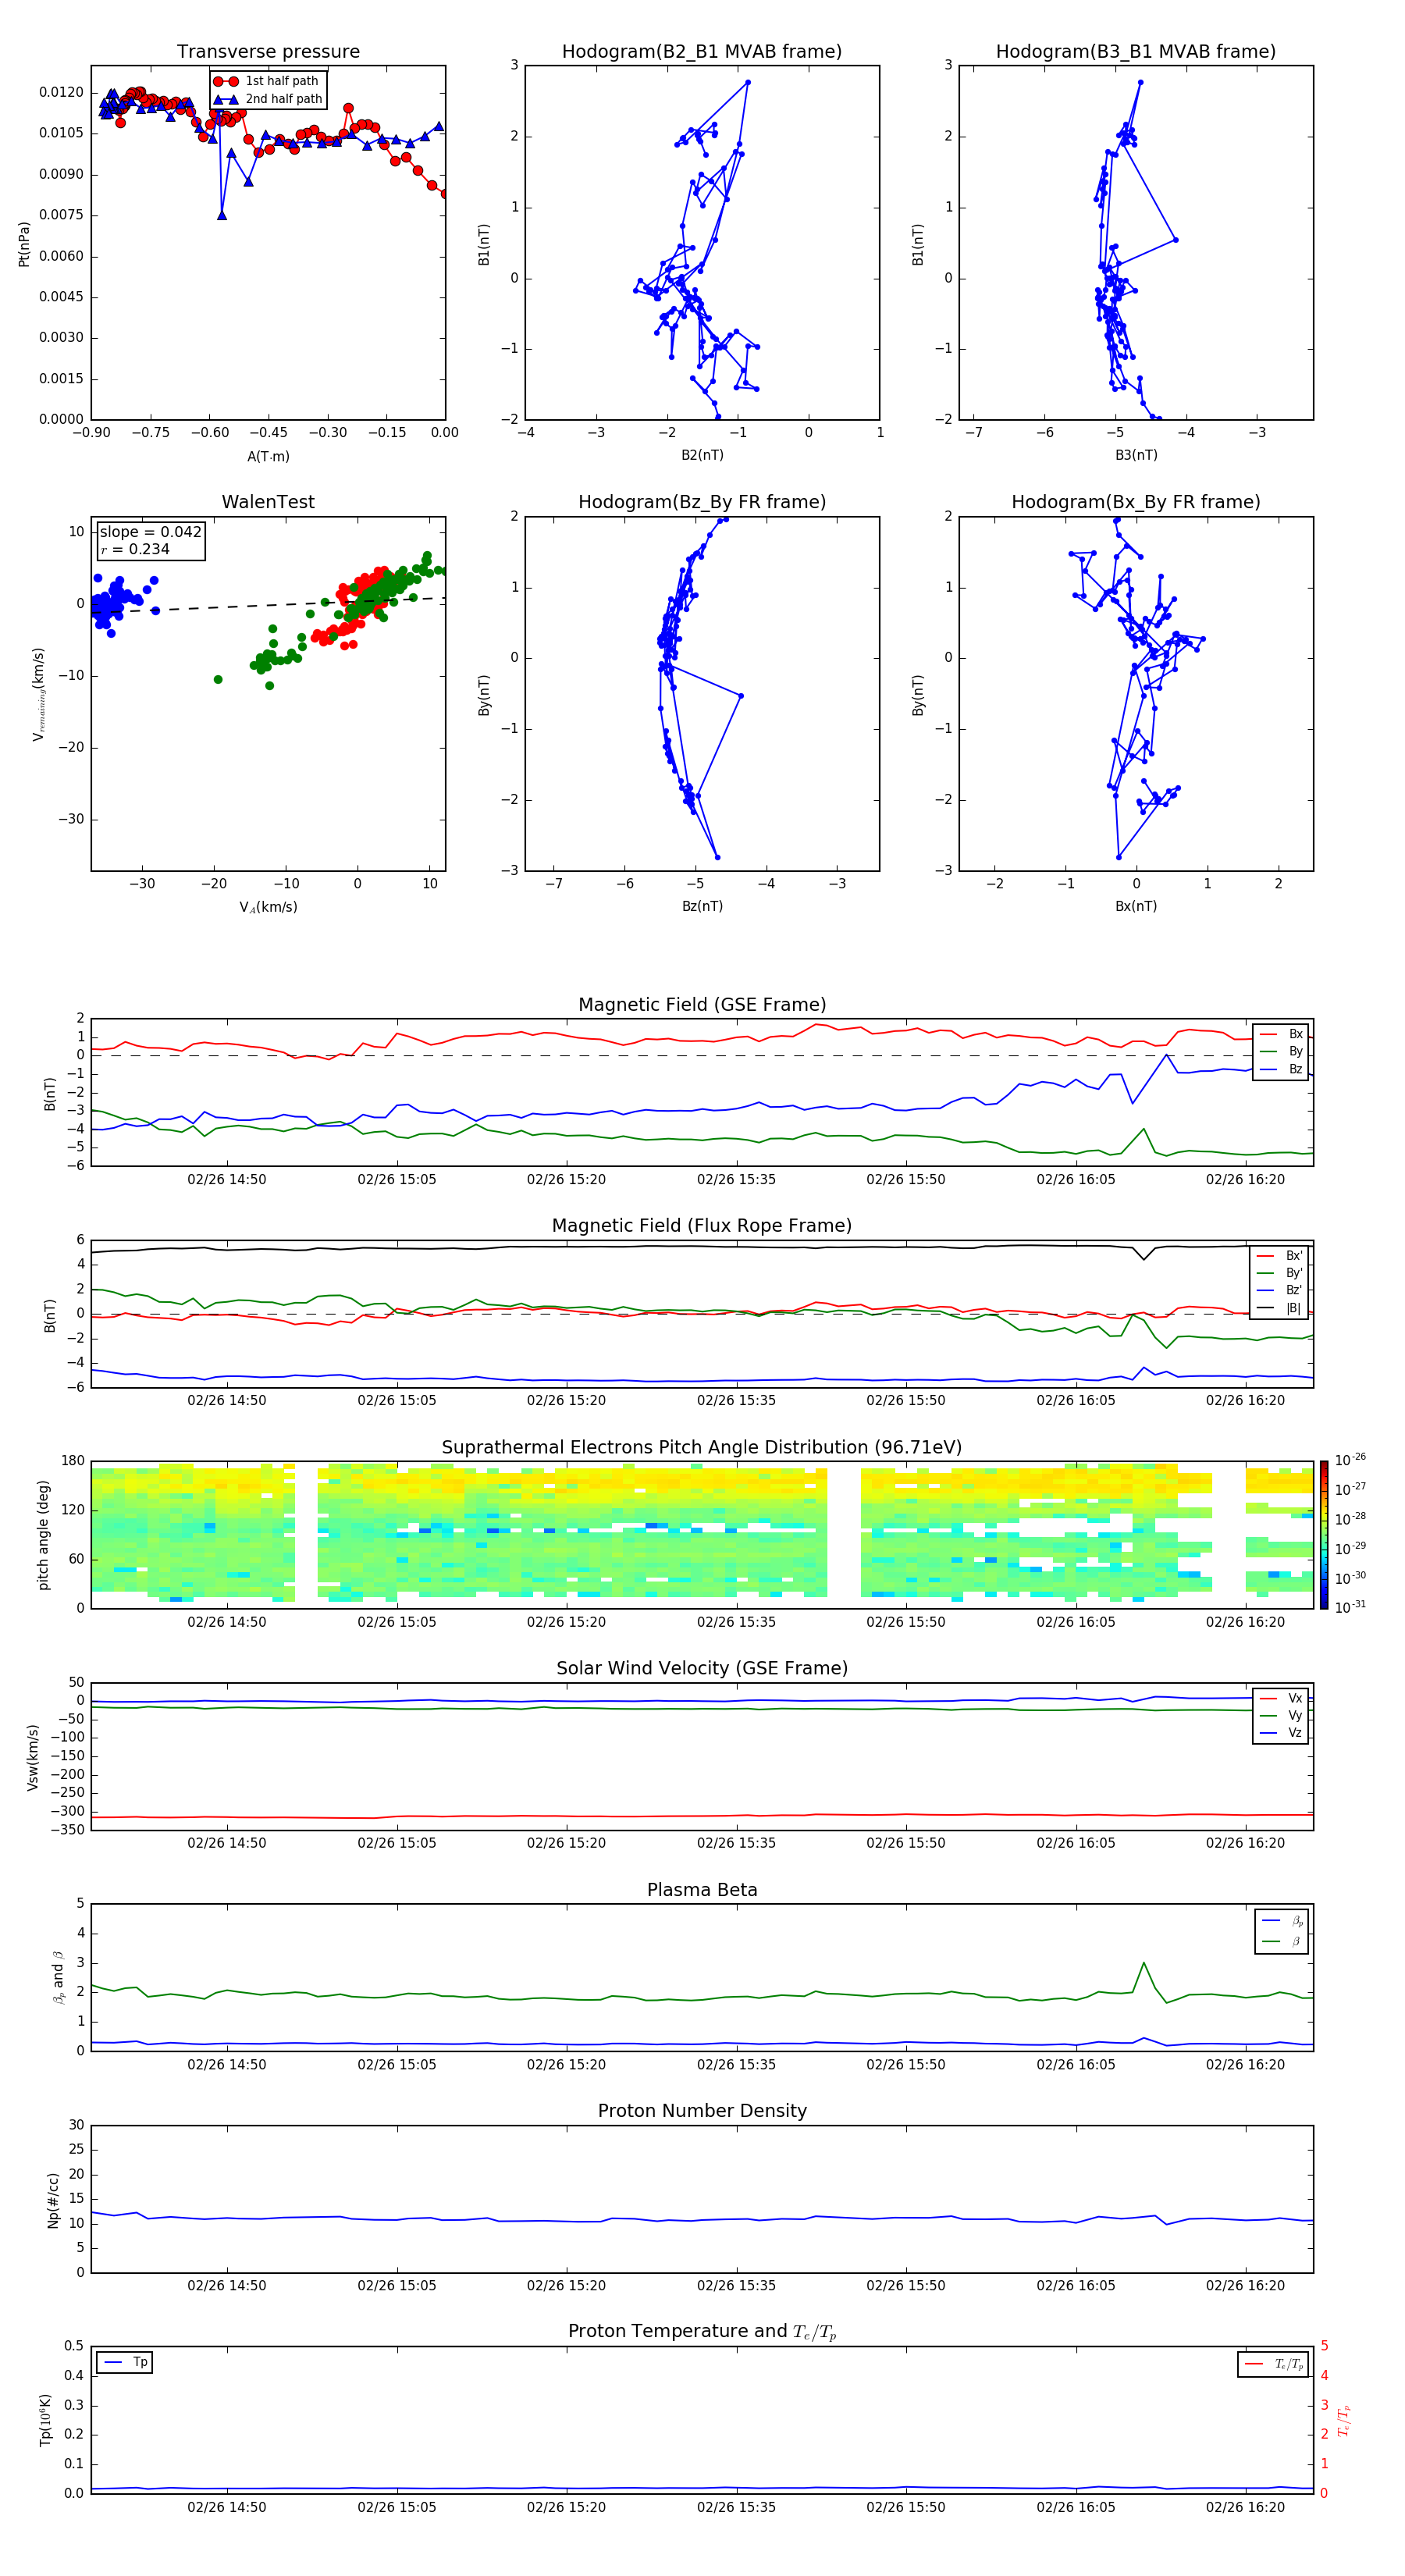Click the 'pitch angle (deg)' axis label
1405x2576 pixels.
coord(43,1535)
